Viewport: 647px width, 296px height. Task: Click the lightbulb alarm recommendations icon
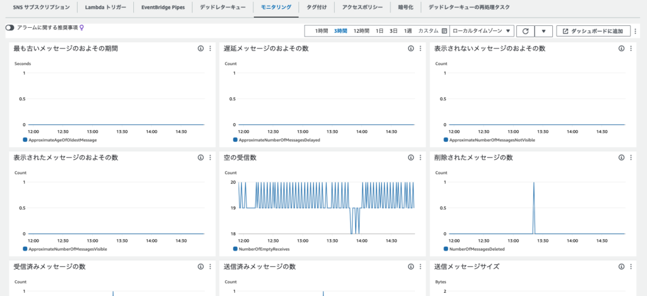pyautogui.click(x=82, y=28)
